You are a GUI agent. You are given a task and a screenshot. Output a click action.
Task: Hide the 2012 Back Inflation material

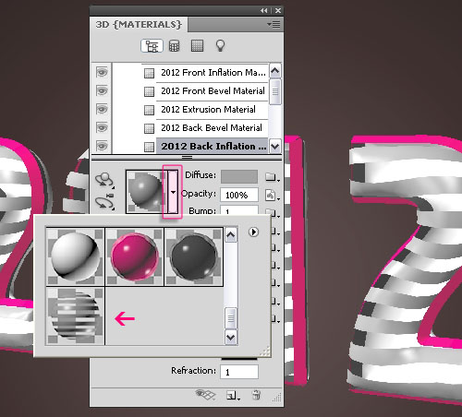point(102,146)
